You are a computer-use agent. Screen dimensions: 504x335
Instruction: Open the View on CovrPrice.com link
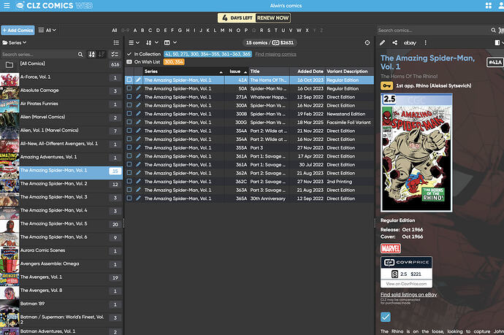click(x=406, y=284)
